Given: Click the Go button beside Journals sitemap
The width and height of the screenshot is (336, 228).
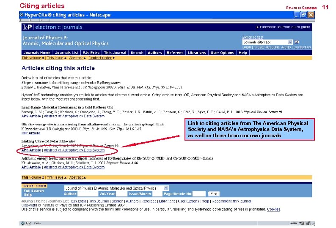Looking at the screenshot, I should click(x=297, y=42).
